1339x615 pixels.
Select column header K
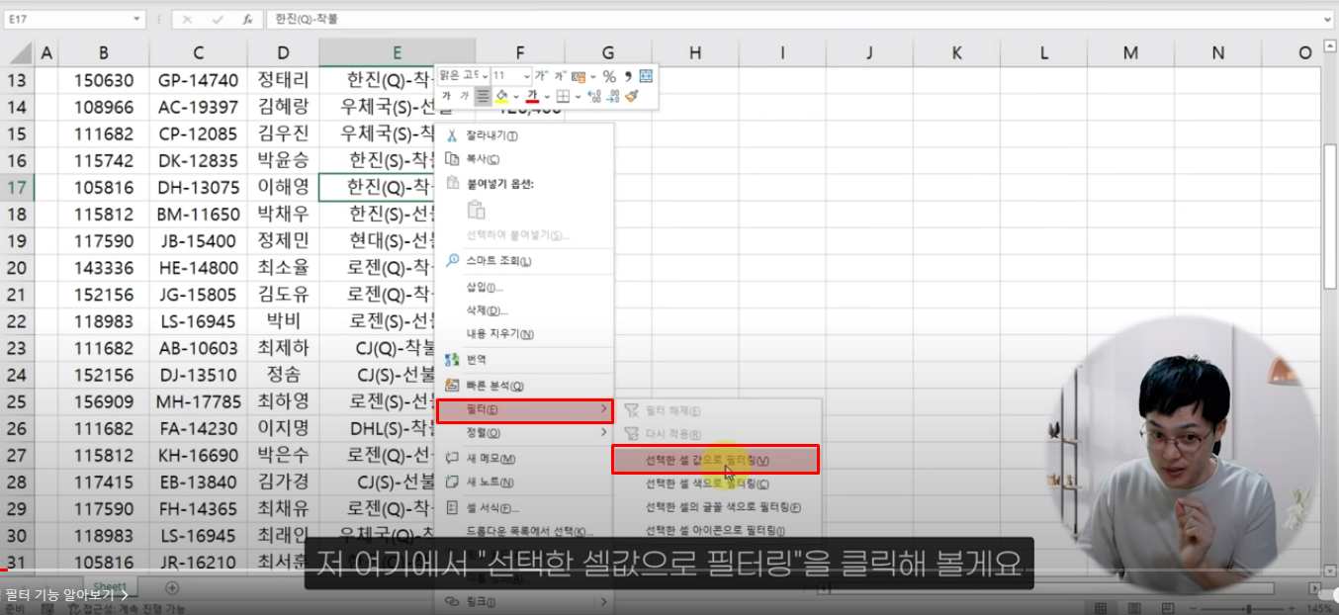[x=956, y=53]
